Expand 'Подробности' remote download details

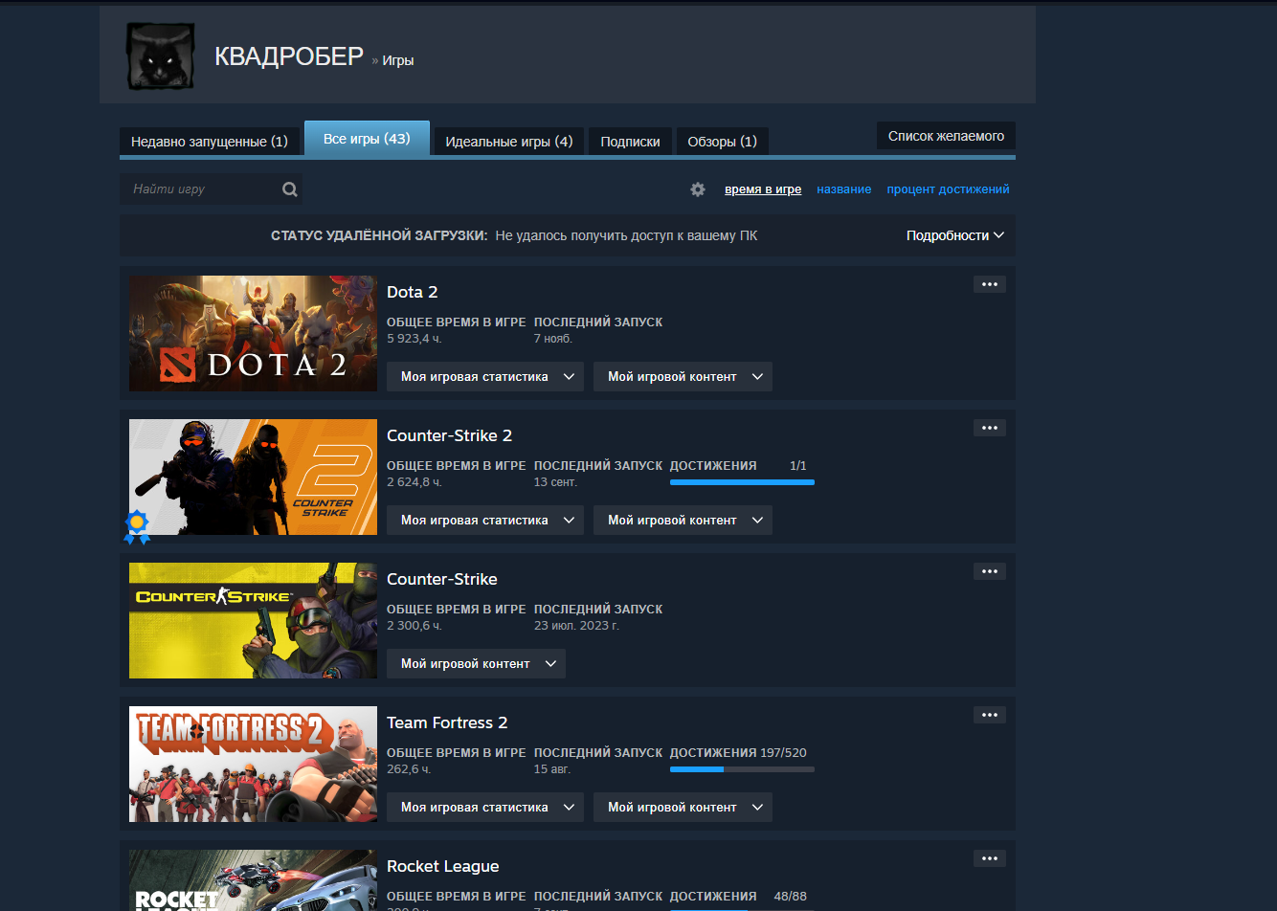[x=955, y=235]
